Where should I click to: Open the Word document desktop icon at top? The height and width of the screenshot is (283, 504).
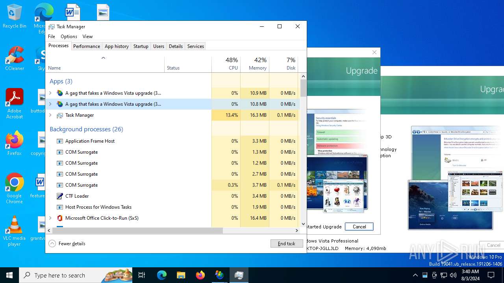73,12
